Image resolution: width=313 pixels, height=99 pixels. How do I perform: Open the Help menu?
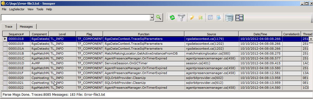point(49,9)
